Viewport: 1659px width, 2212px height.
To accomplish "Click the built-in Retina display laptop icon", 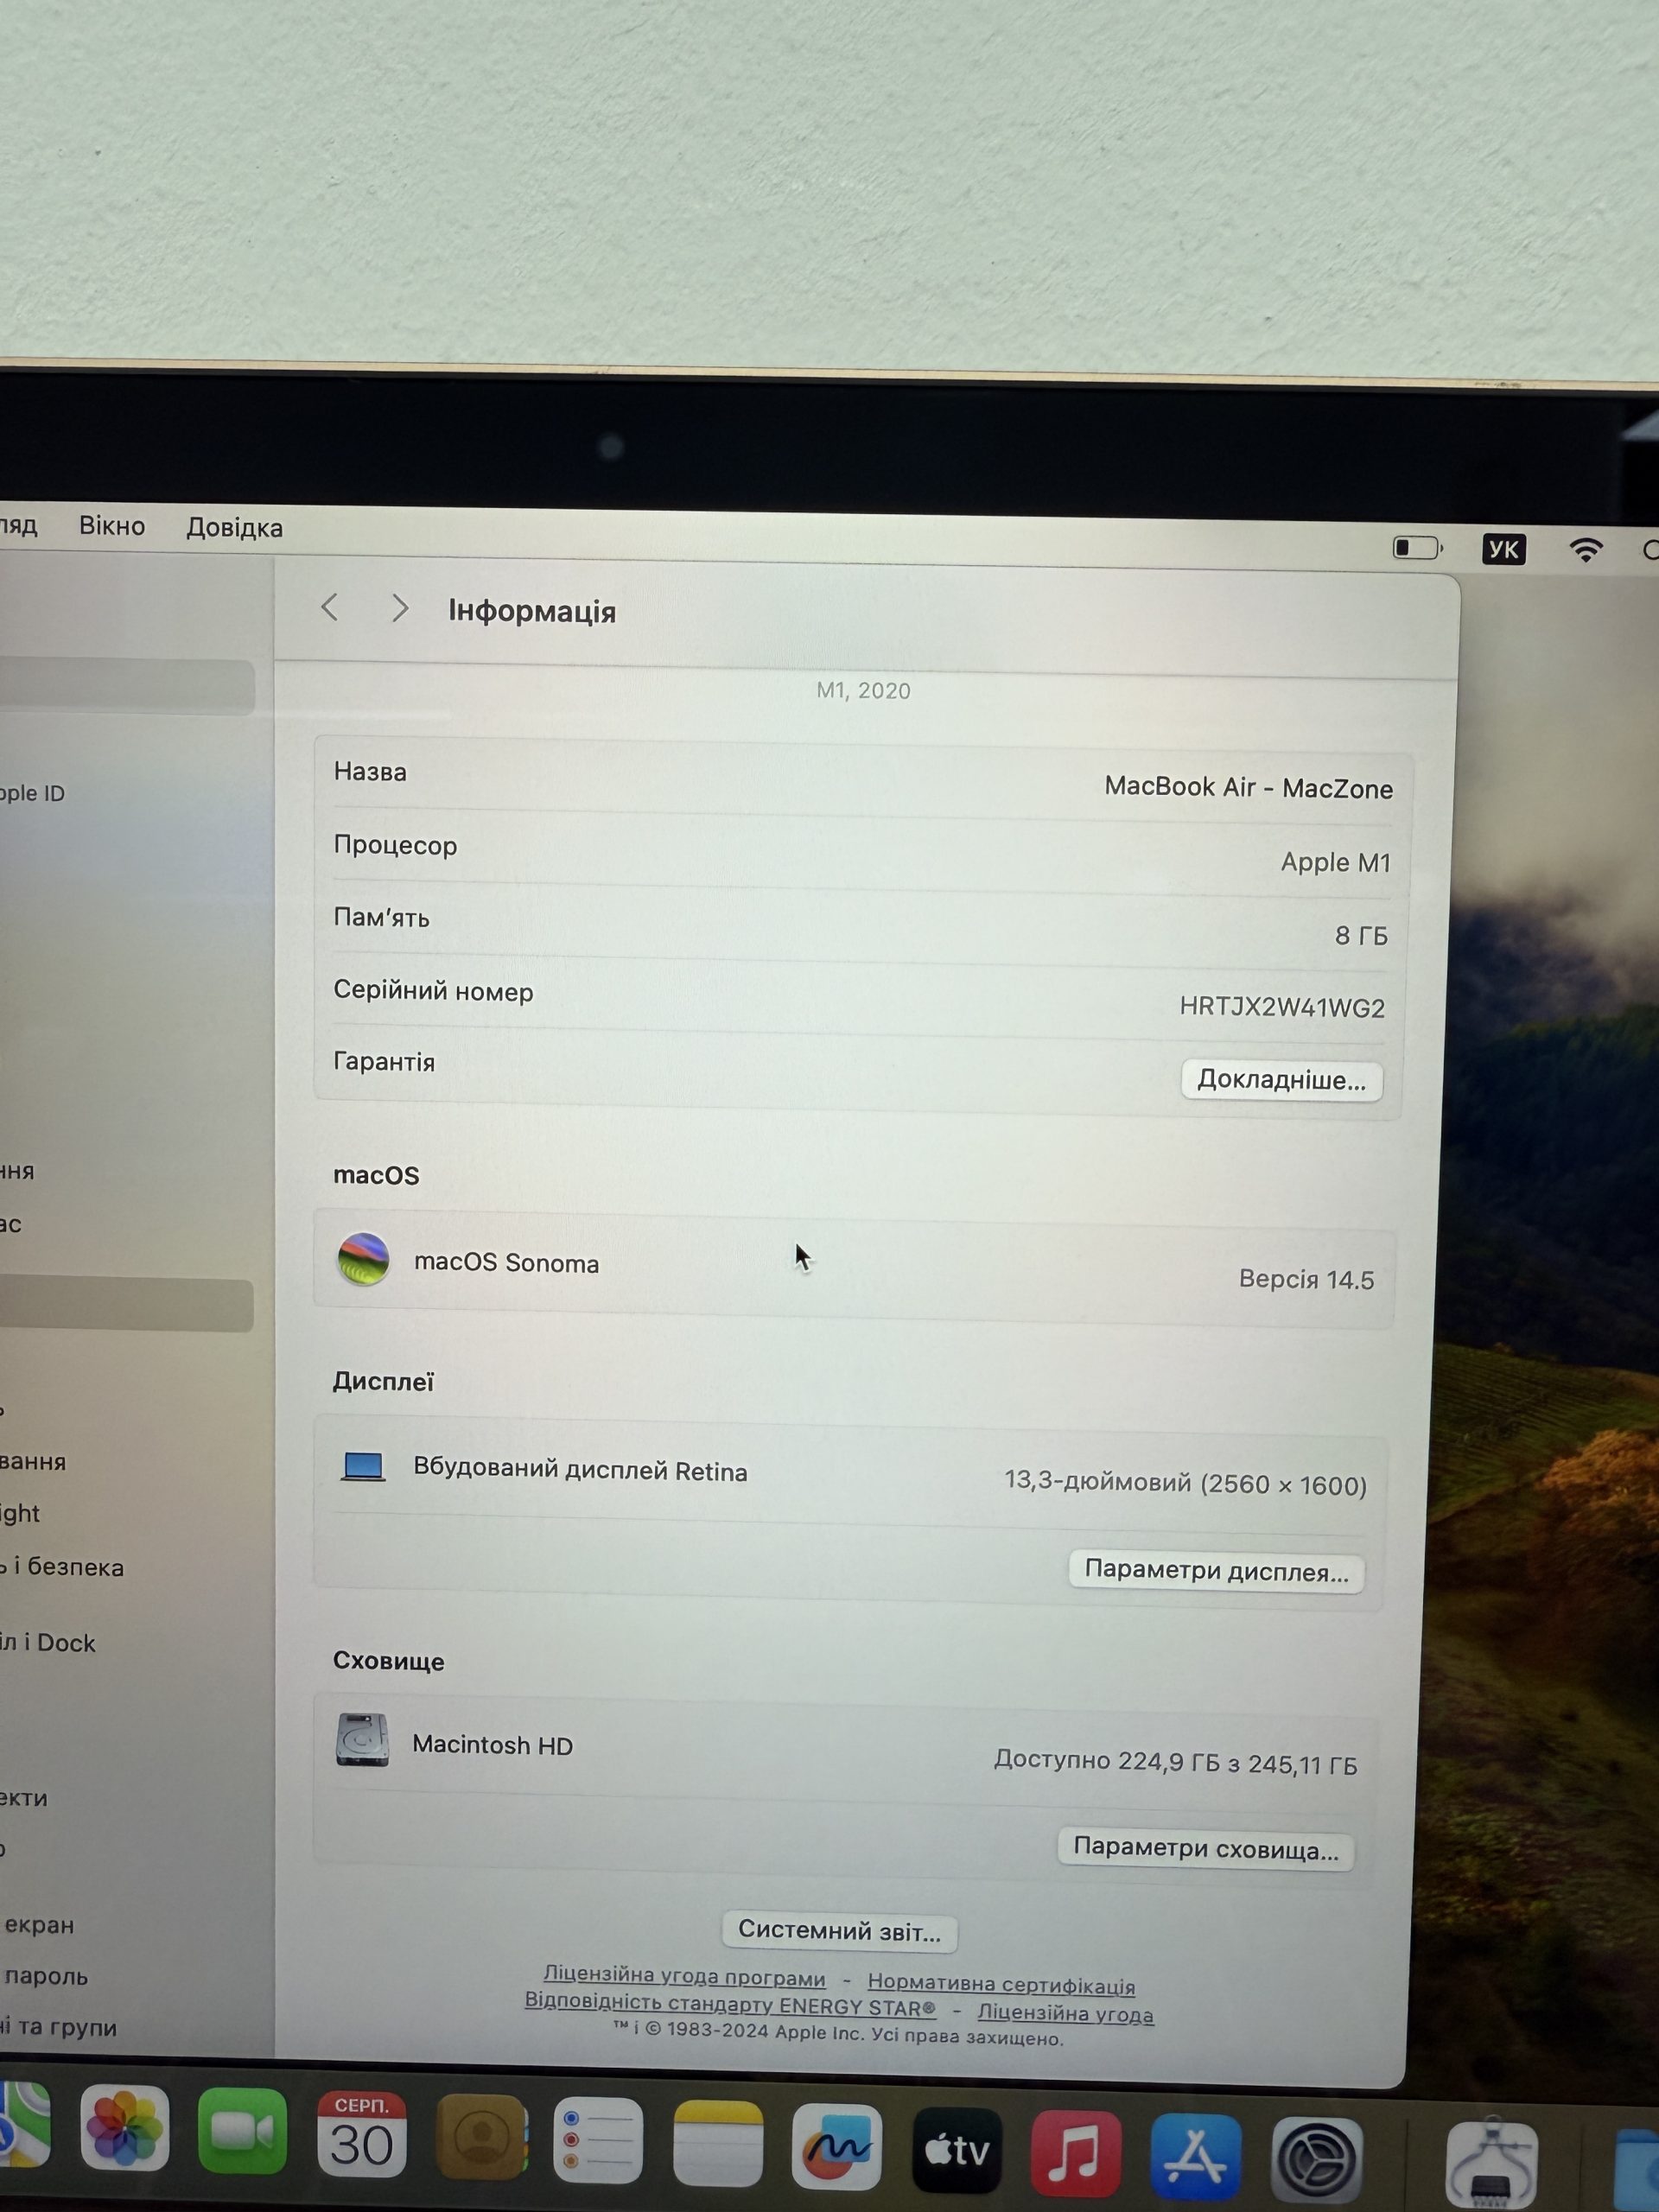I will tap(363, 1466).
